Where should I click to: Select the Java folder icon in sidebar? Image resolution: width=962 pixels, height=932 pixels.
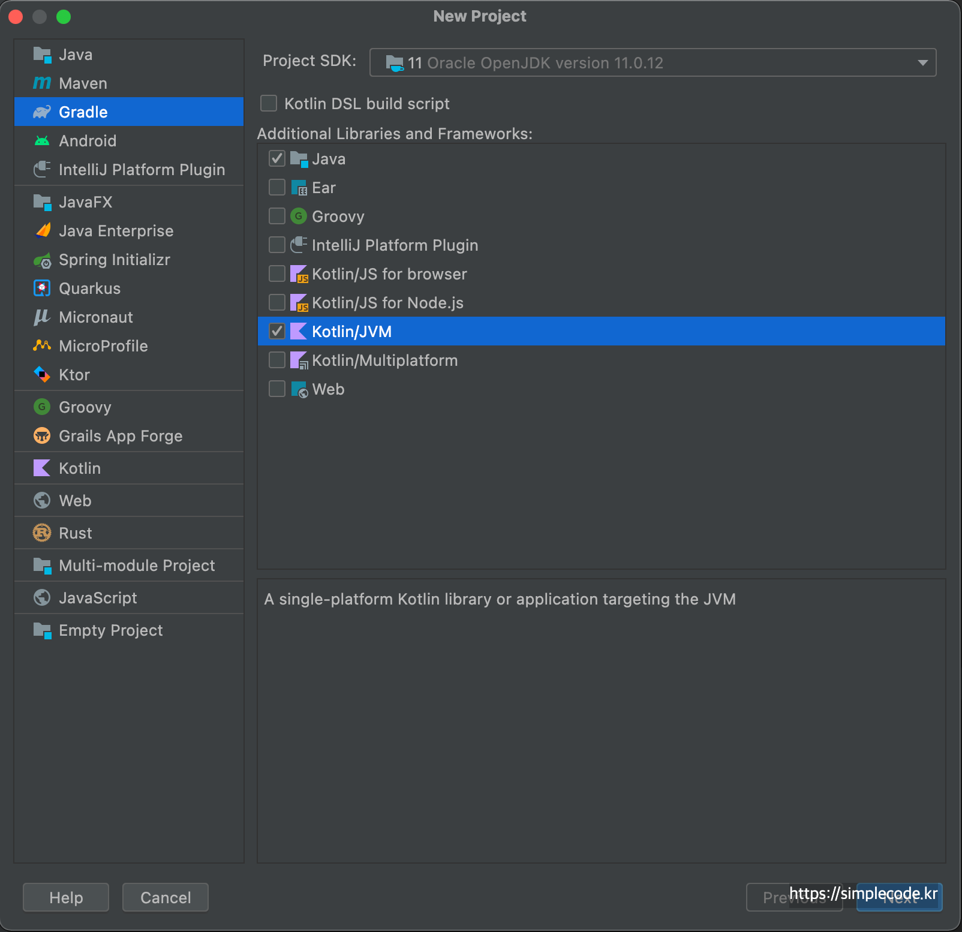tap(42, 55)
